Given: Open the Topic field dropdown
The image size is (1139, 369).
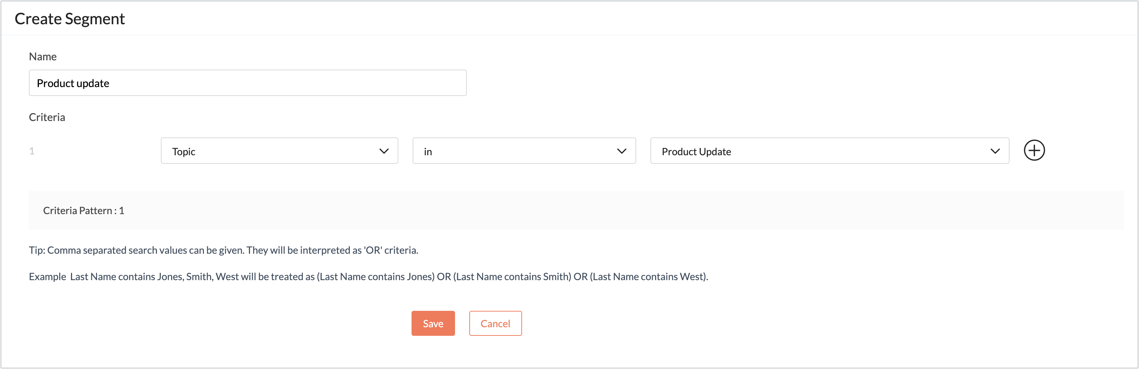Looking at the screenshot, I should click(x=279, y=151).
